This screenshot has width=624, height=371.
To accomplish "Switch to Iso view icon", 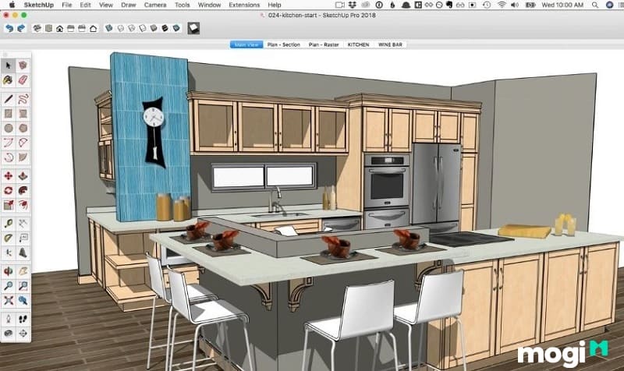I will point(37,28).
